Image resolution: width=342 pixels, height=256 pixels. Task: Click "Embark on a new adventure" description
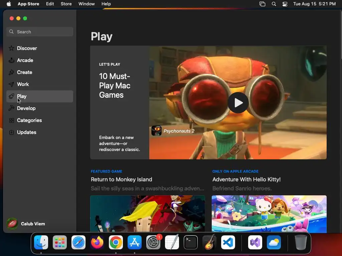tap(120, 143)
